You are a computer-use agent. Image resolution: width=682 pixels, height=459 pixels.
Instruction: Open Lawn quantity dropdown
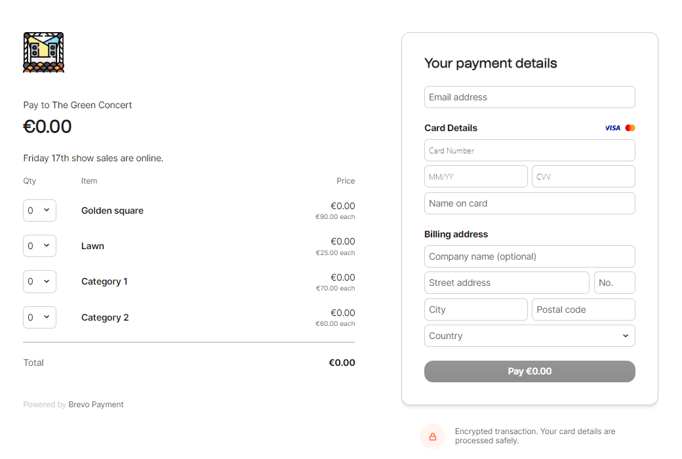(x=39, y=246)
